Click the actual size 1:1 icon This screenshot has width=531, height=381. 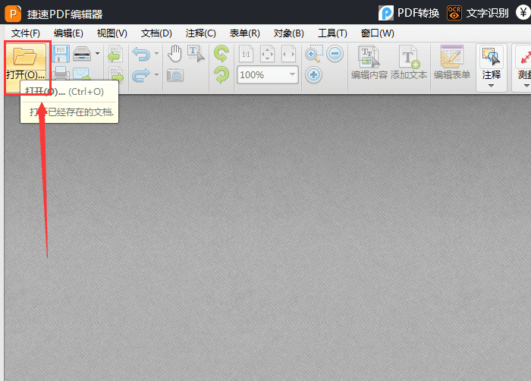click(247, 54)
